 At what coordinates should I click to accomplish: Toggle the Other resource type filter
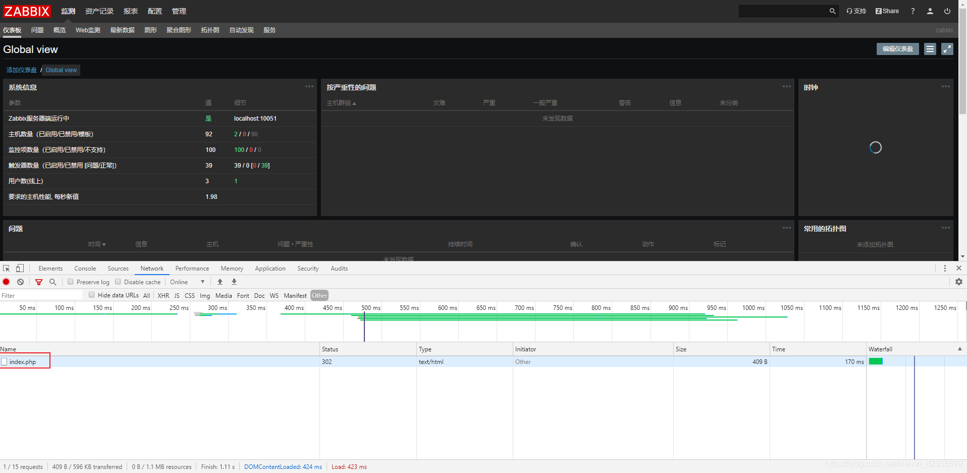pyautogui.click(x=319, y=296)
